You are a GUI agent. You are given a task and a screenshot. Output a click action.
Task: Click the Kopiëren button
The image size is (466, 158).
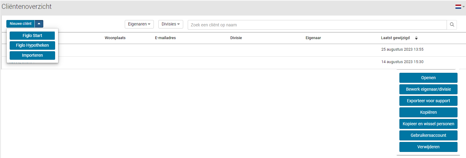coord(428,112)
